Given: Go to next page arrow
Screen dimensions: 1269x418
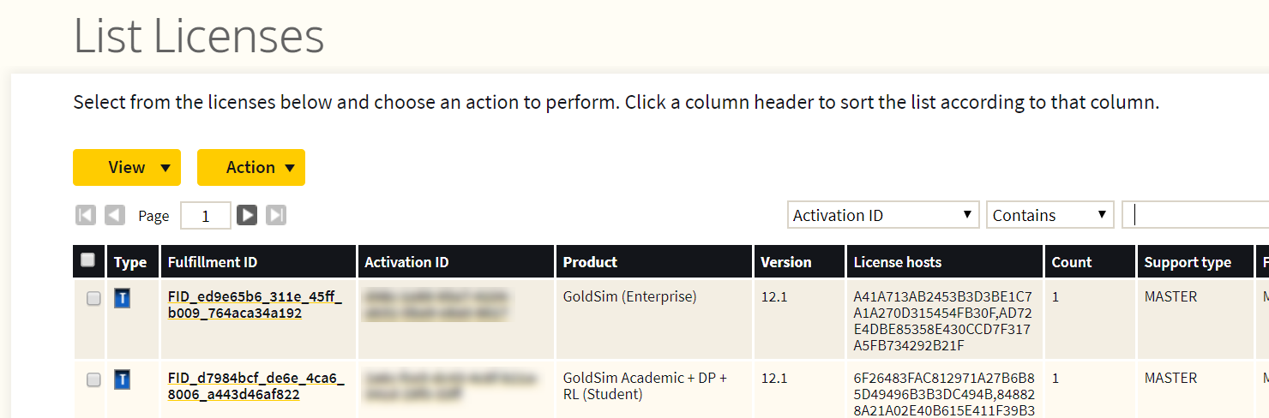Looking at the screenshot, I should 247,215.
